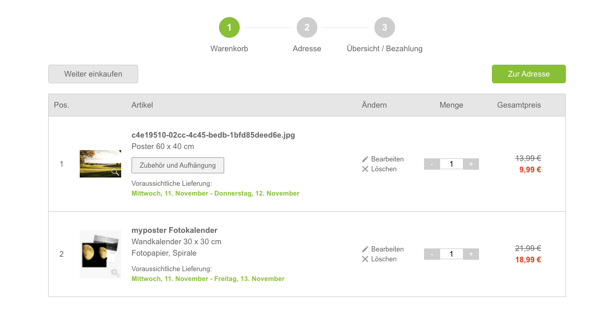
Task: Proceed with the green Zur Adresse button
Action: (529, 74)
